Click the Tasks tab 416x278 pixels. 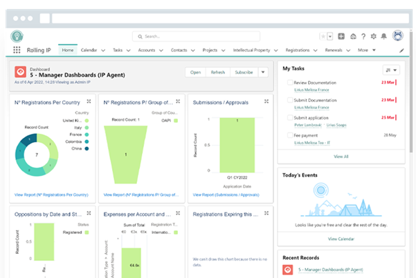coord(118,50)
